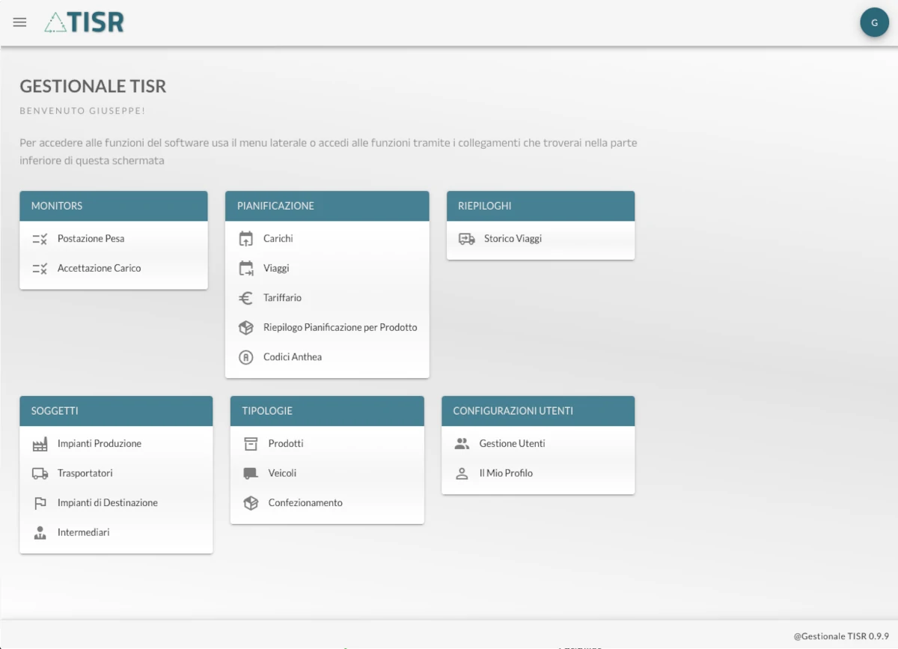Screen dimensions: 898x649
Task: Click the Il Mio Profilo person icon
Action: pos(462,473)
